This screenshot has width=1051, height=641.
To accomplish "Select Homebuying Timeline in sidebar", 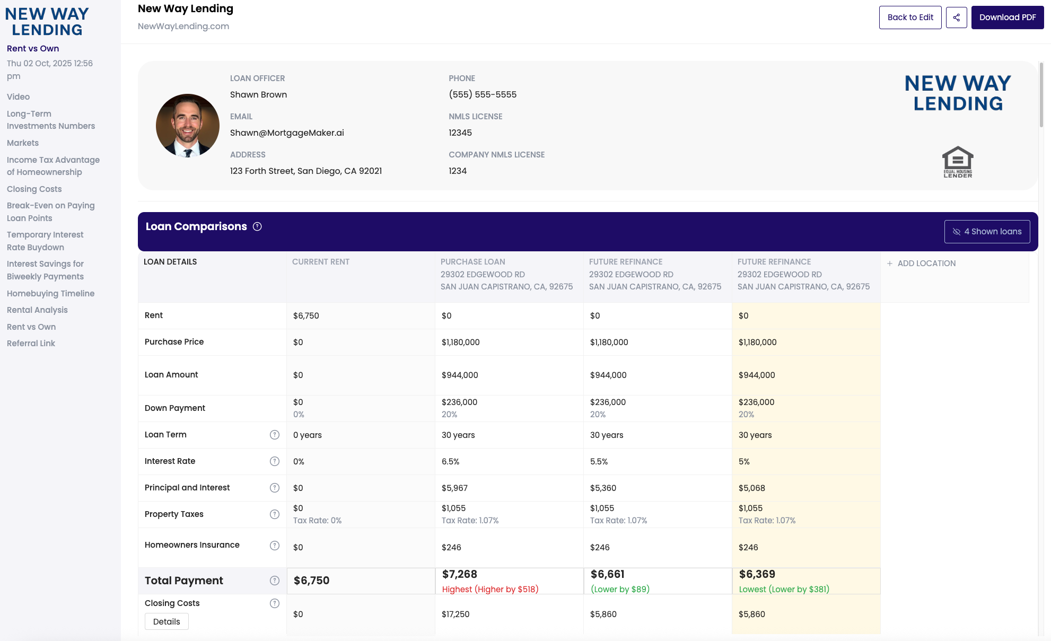I will click(50, 294).
